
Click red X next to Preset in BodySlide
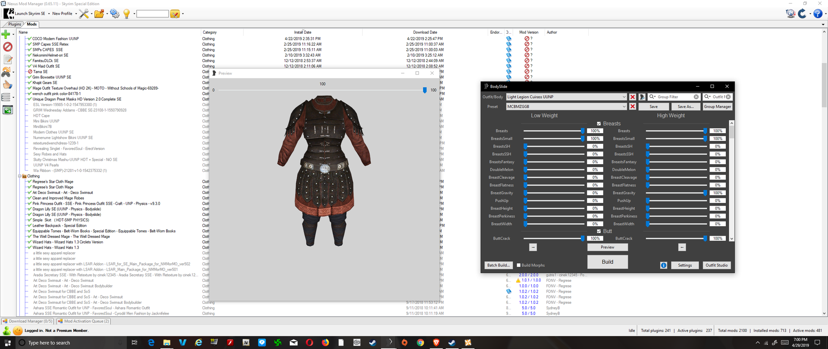(x=633, y=106)
